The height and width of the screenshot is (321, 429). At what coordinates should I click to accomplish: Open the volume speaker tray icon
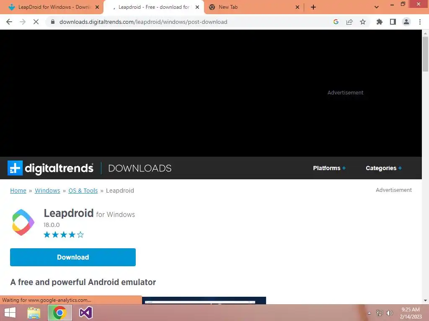[x=389, y=313]
